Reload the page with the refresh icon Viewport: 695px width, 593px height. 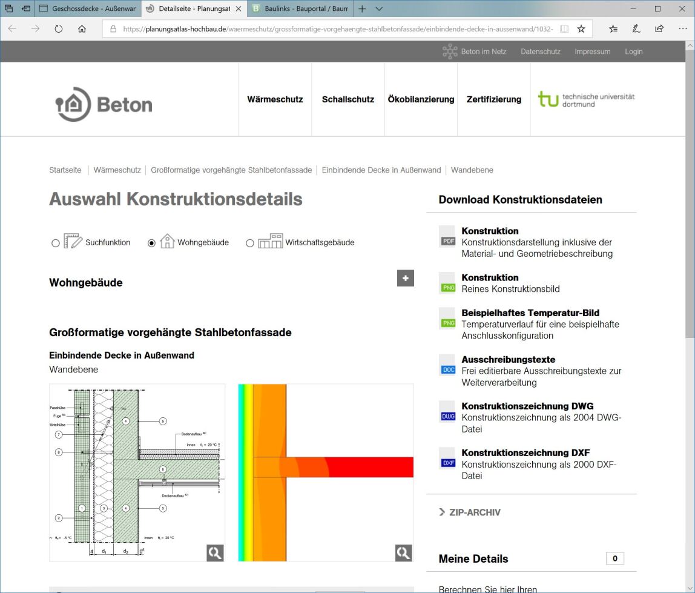click(59, 29)
